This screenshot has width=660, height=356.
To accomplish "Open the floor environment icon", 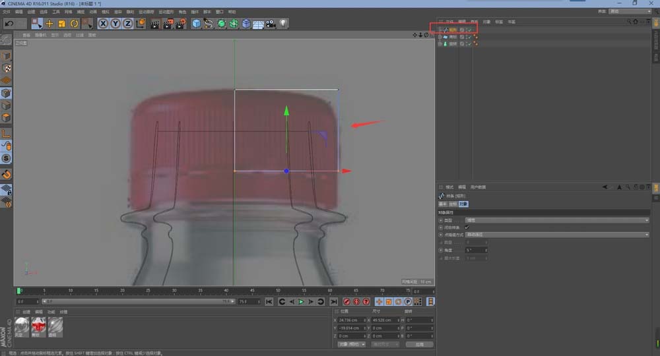I will click(258, 24).
